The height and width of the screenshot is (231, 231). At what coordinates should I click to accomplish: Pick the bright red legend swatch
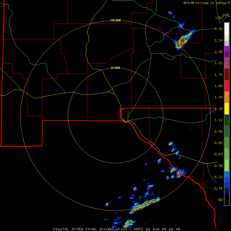tap(227, 86)
